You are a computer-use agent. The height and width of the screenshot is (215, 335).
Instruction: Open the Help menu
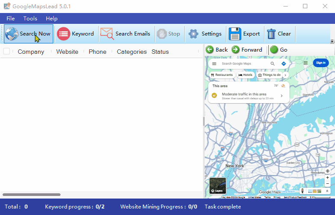pos(52,19)
